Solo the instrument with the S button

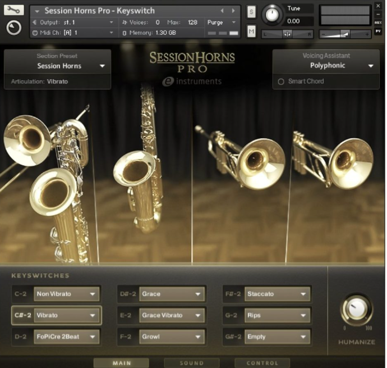click(251, 12)
